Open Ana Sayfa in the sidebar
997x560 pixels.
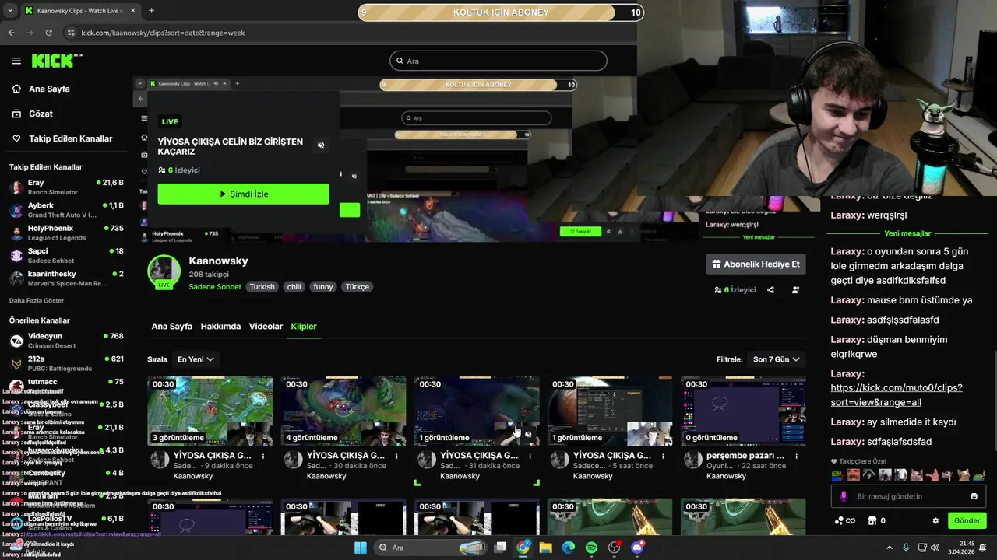click(x=49, y=89)
